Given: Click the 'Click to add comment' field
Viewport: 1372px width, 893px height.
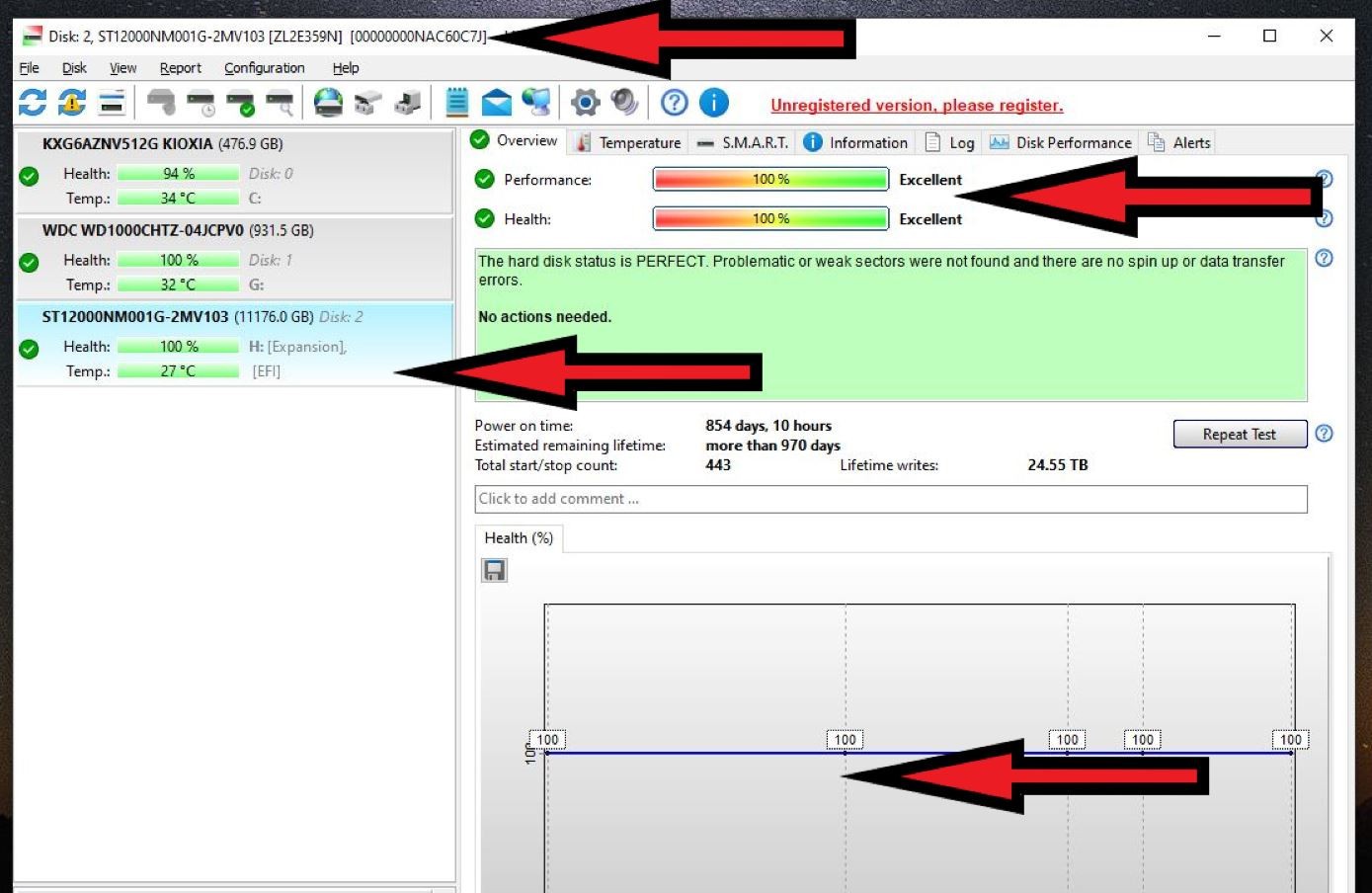Looking at the screenshot, I should (x=891, y=499).
